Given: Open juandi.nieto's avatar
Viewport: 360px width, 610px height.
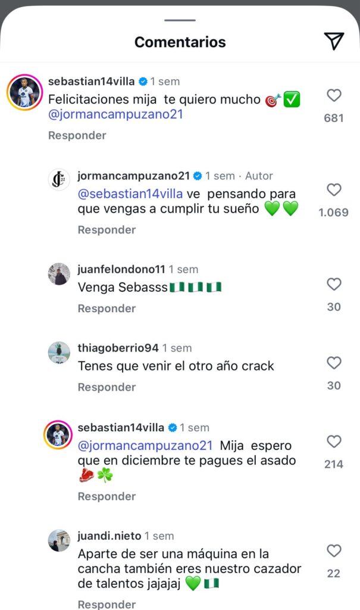Looking at the screenshot, I should [59, 540].
